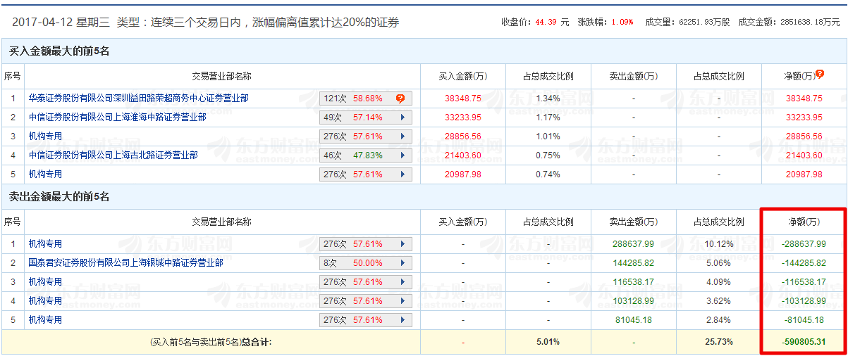
Task: Click the arrow icon in the 49次 57.14% box
Action: 403,117
